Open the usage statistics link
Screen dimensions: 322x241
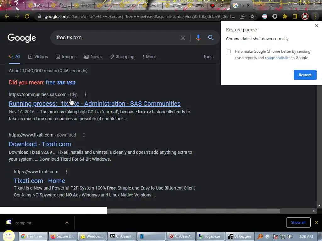pos(277,58)
